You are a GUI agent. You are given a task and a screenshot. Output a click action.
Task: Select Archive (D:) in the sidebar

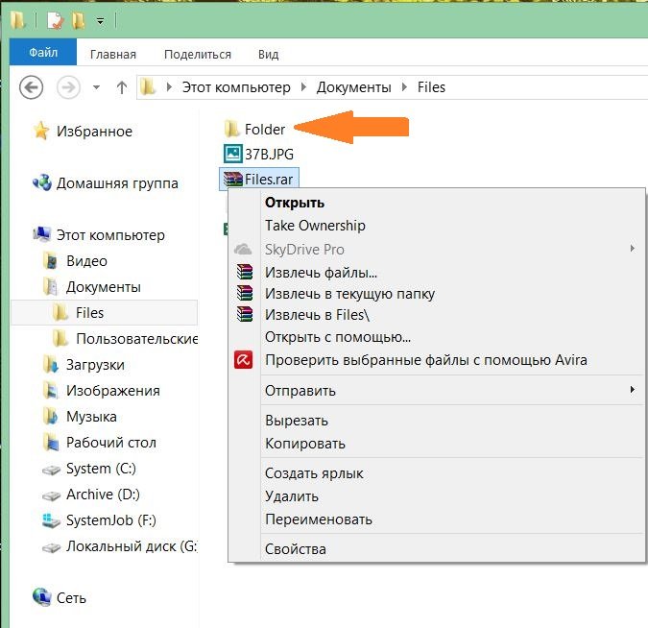tap(103, 495)
